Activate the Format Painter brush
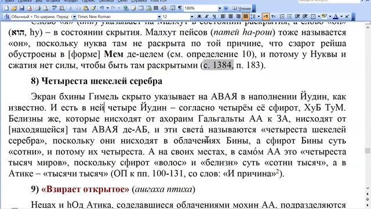Viewport: 371px width, 209px height. tap(94, 8)
